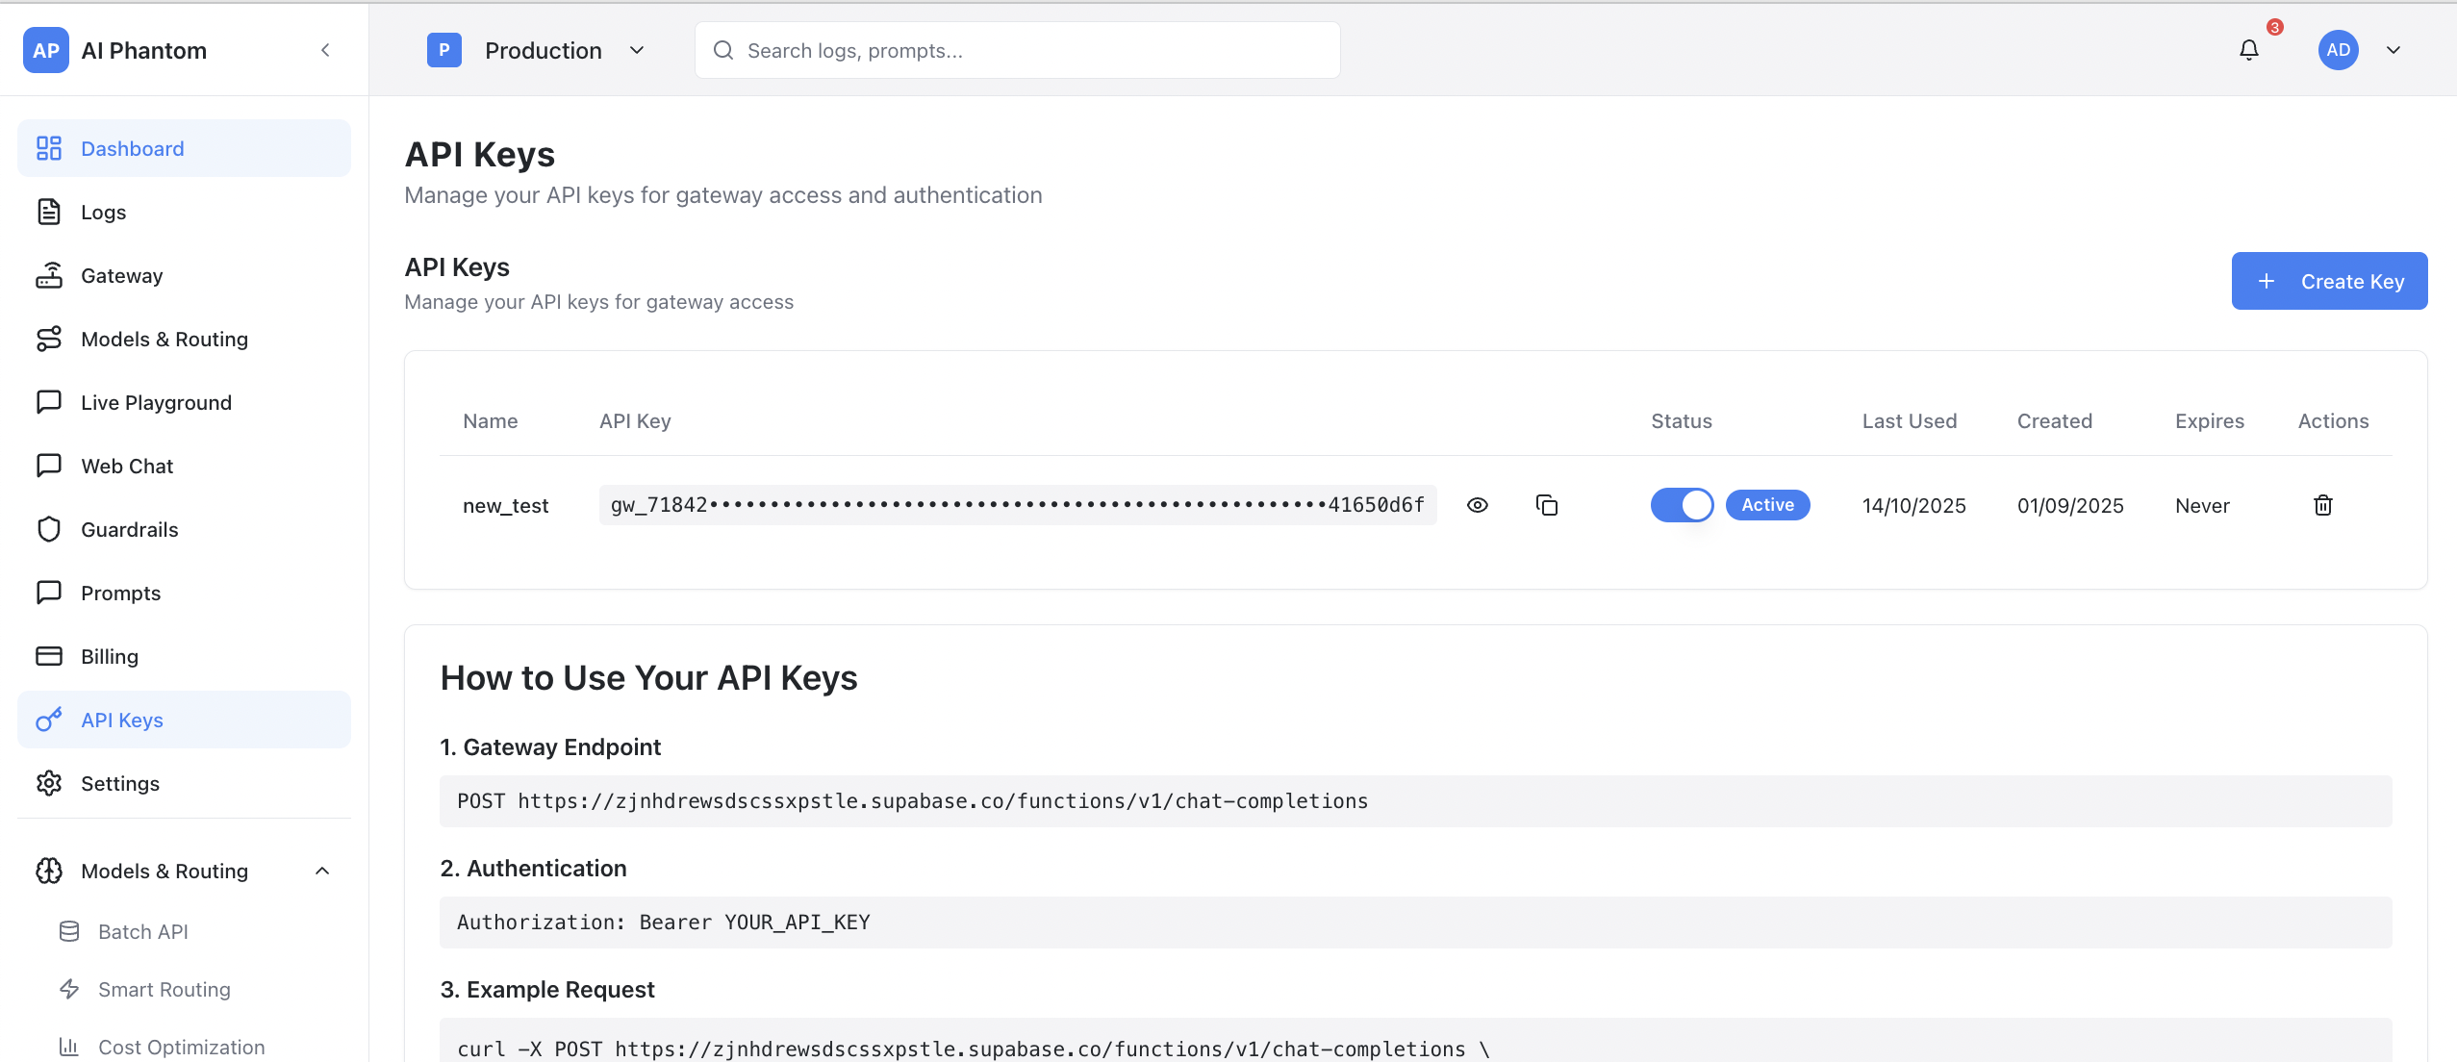Click the search logs input field
The height and width of the screenshot is (1062, 2457).
[1020, 50]
